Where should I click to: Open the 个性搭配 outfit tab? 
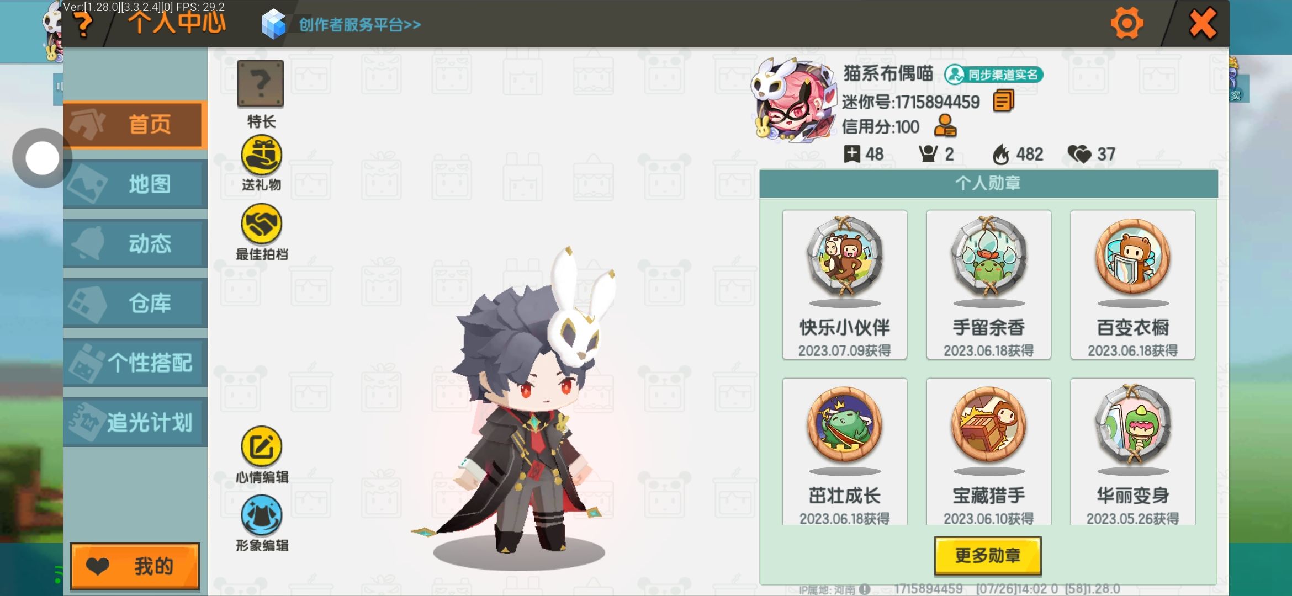(x=135, y=363)
